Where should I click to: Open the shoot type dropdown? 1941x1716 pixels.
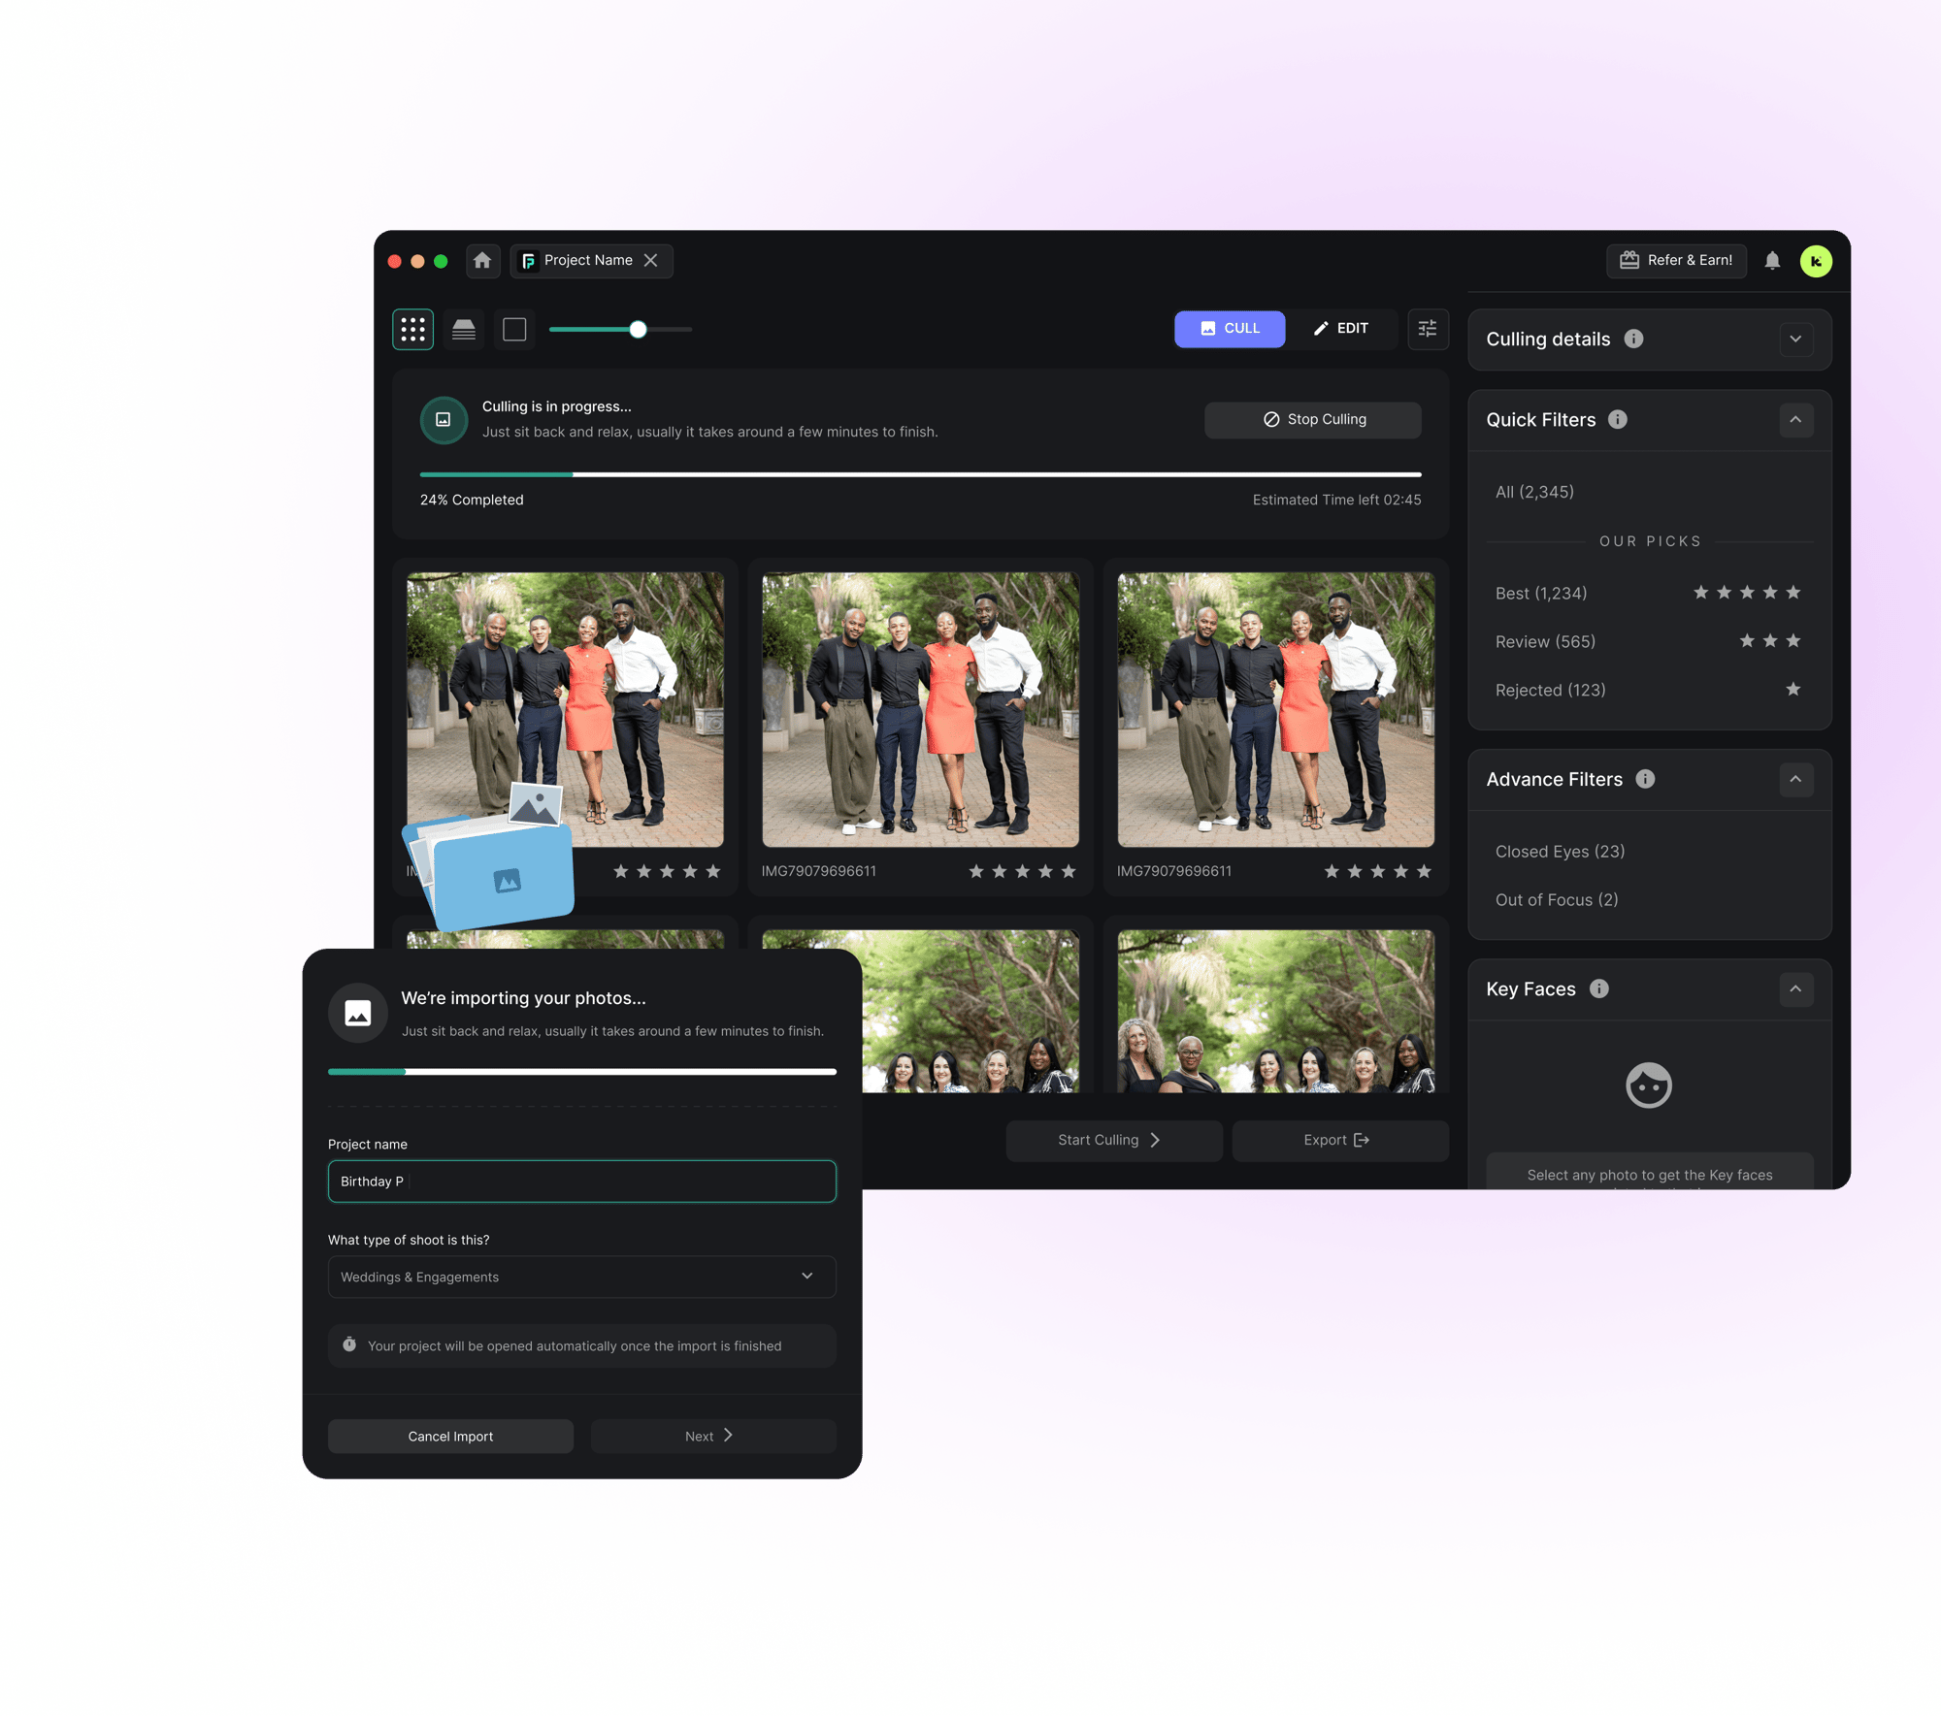(x=581, y=1277)
